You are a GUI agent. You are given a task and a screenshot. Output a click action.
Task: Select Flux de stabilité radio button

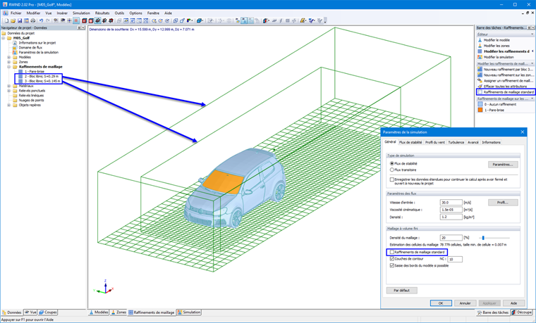(391, 164)
